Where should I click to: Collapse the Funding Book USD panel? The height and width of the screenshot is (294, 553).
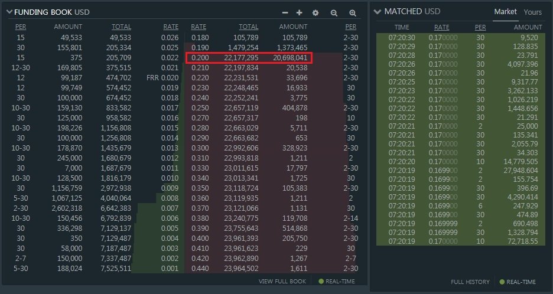9,12
